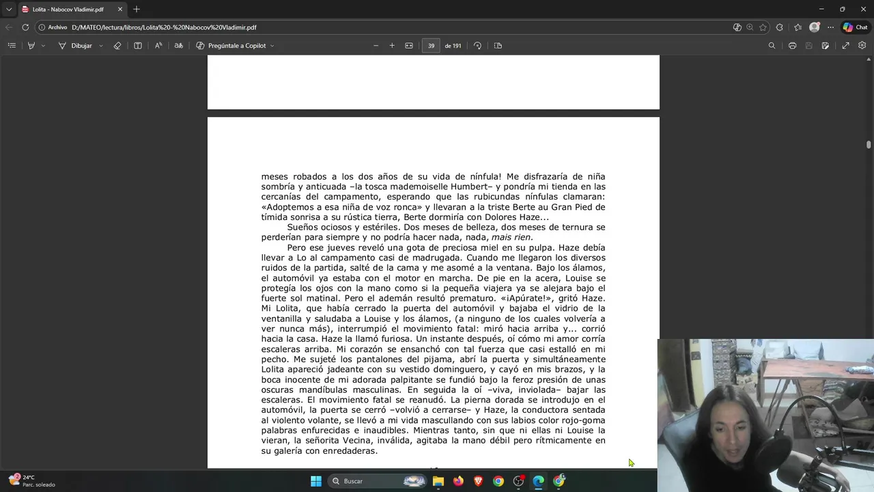Click the address bar file URL
The image size is (874, 492).
click(164, 27)
